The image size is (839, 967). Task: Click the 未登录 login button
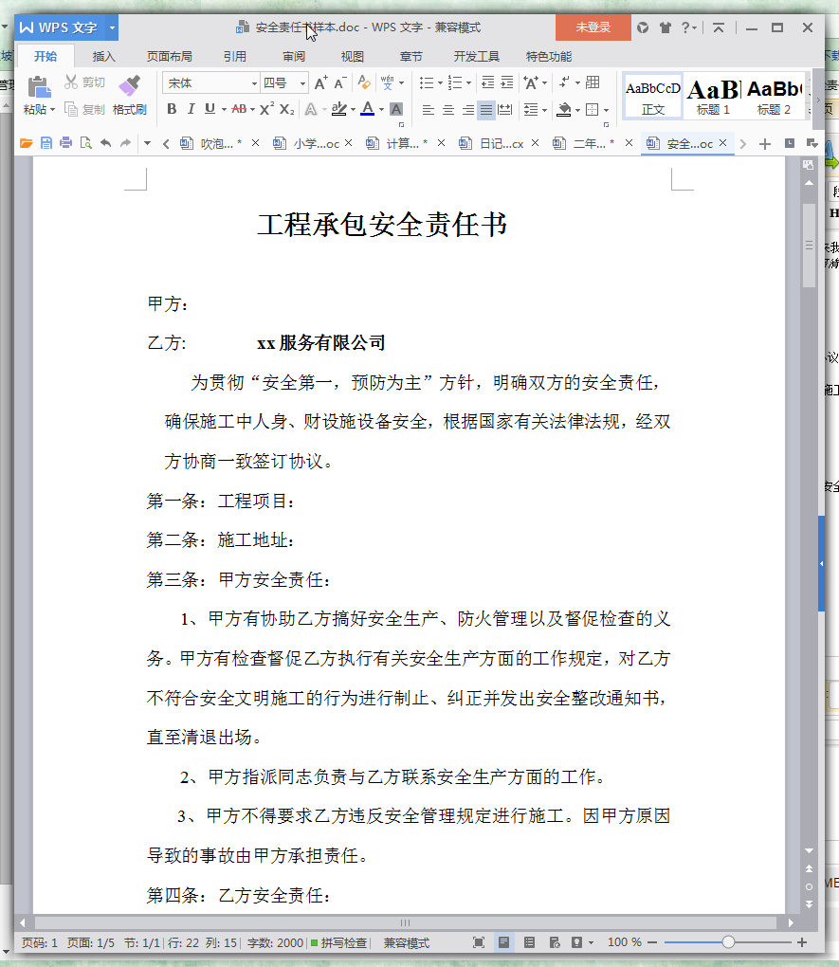593,27
